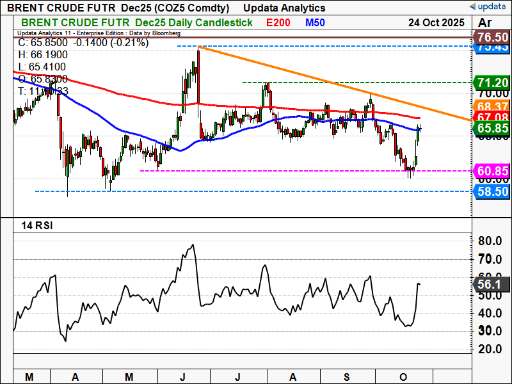Click the green dashed 71.20 resistance line
The image size is (512, 384).
click(x=358, y=83)
